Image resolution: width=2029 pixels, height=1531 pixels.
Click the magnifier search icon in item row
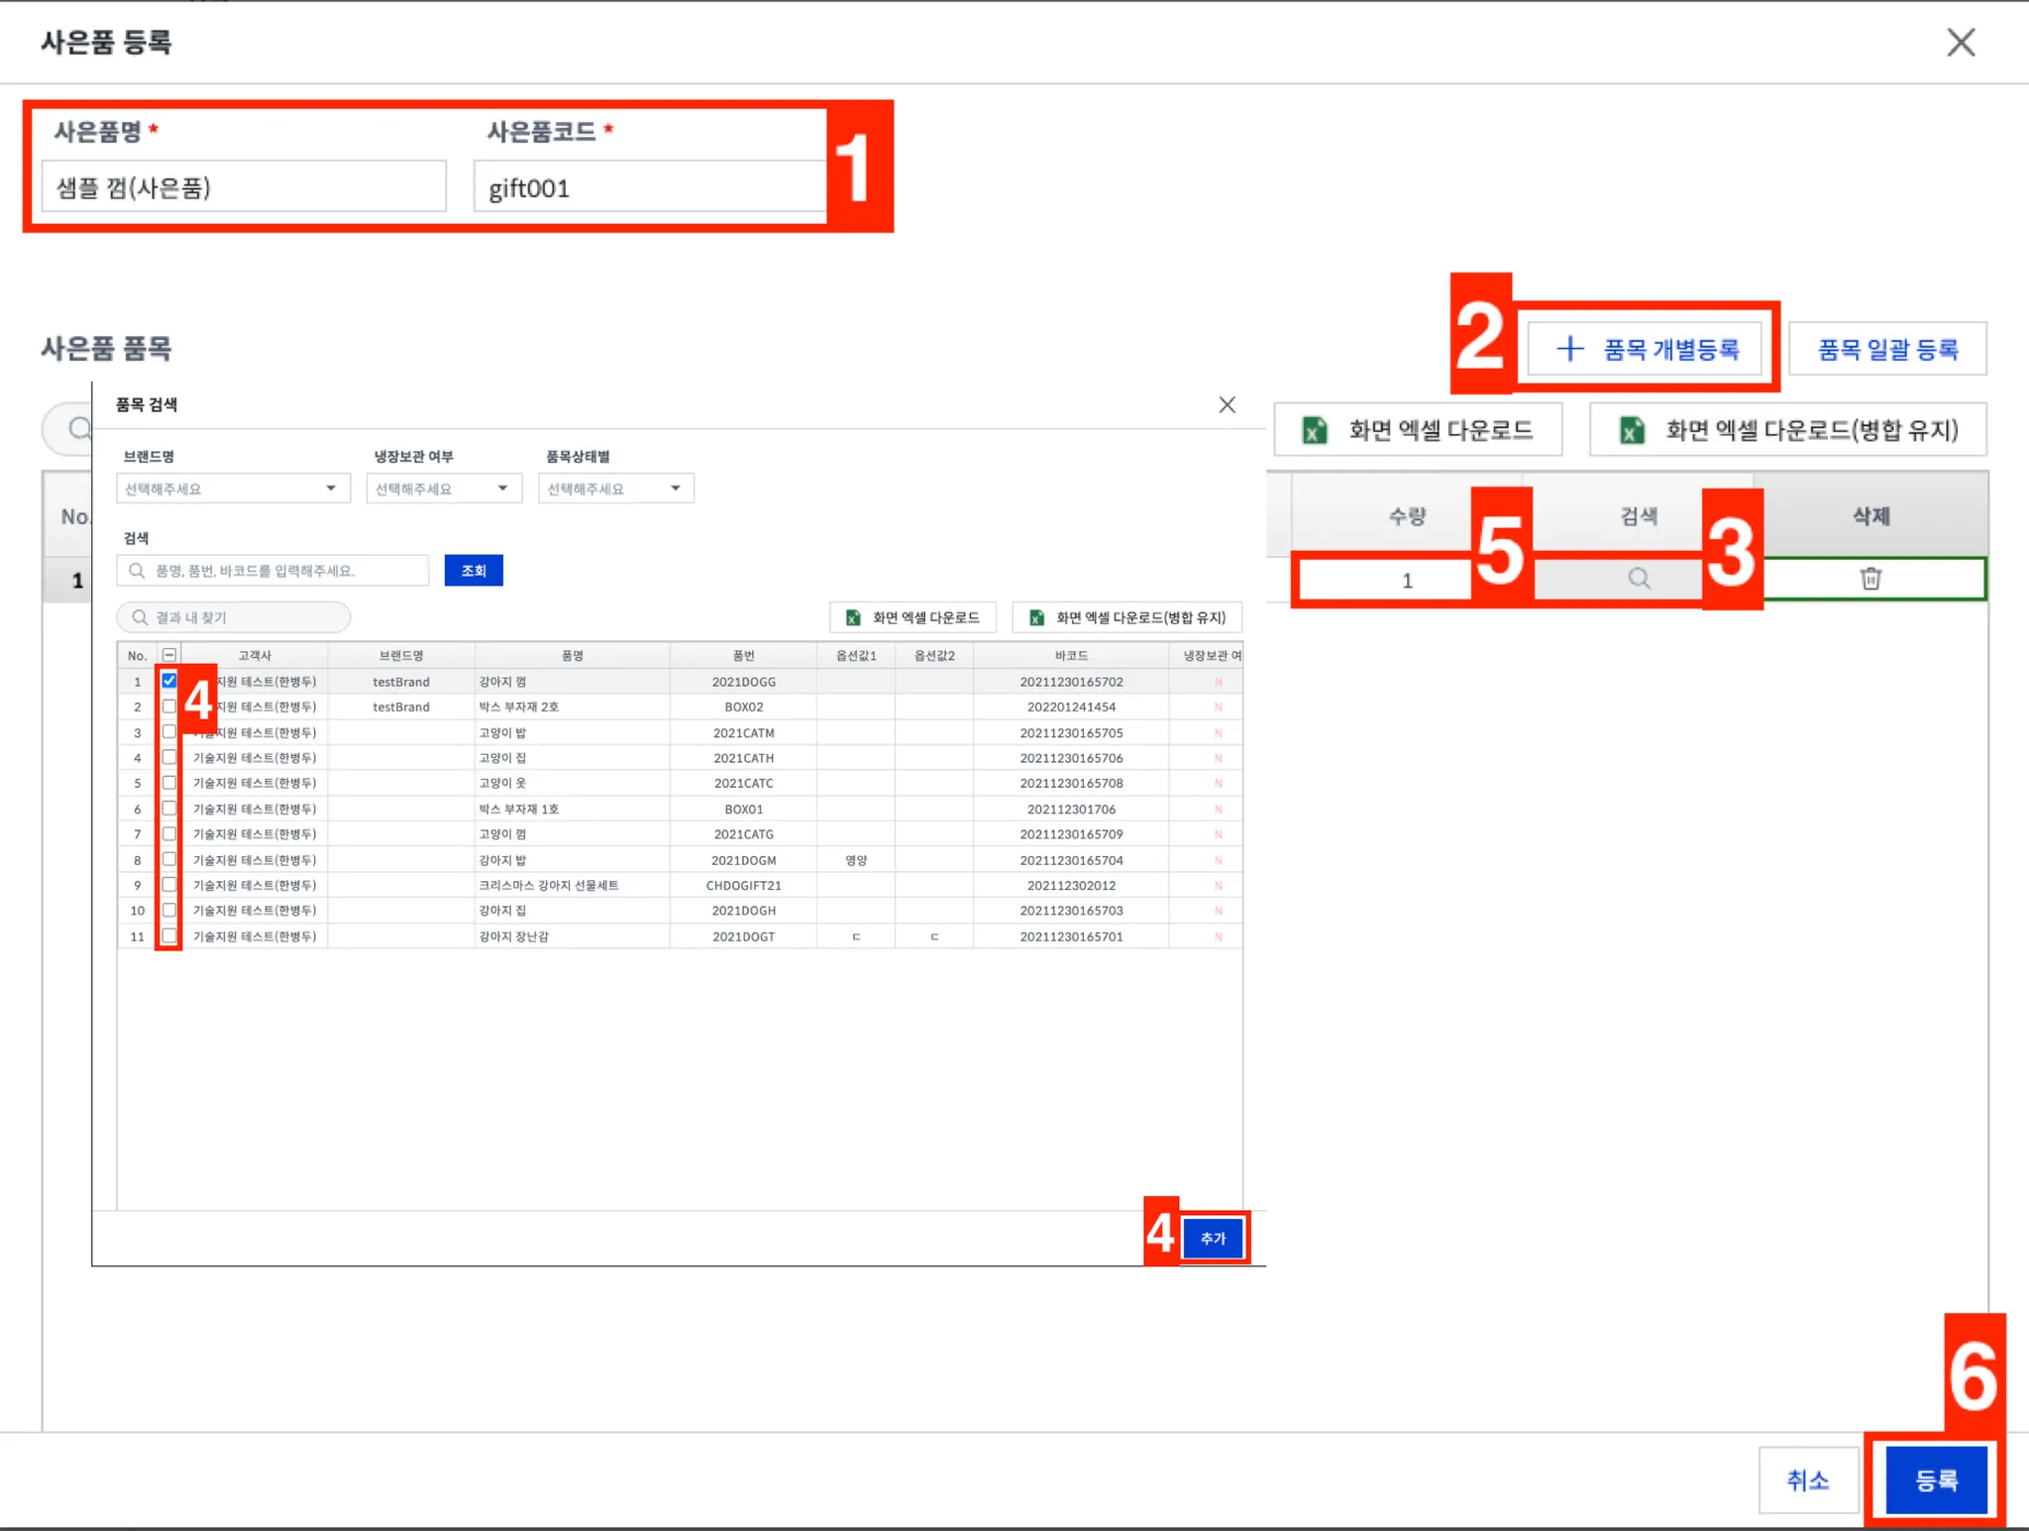click(1640, 579)
